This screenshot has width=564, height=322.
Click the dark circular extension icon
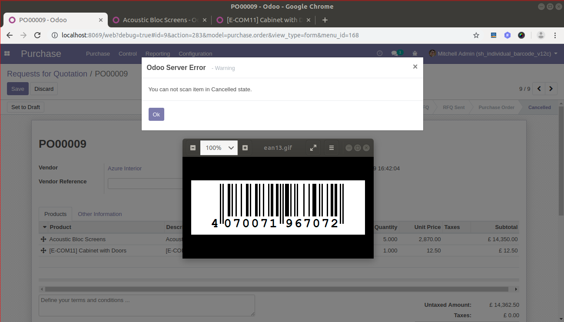pyautogui.click(x=521, y=35)
